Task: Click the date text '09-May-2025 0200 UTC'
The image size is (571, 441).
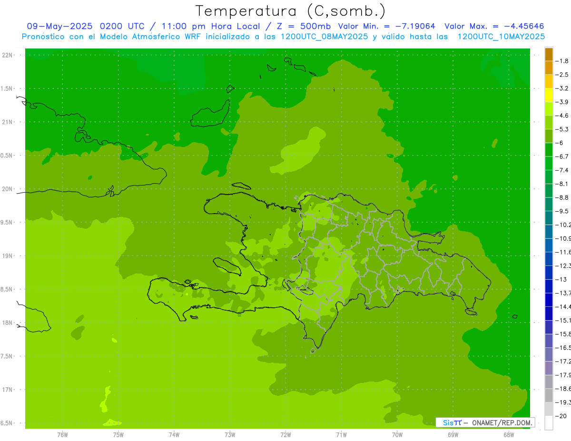Action: (88, 26)
